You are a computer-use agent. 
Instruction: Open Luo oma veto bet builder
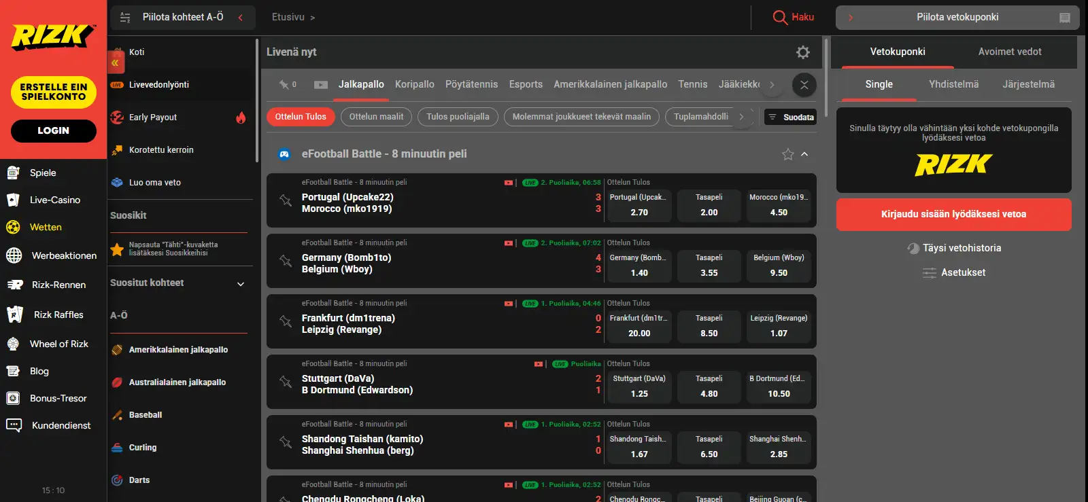click(155, 183)
